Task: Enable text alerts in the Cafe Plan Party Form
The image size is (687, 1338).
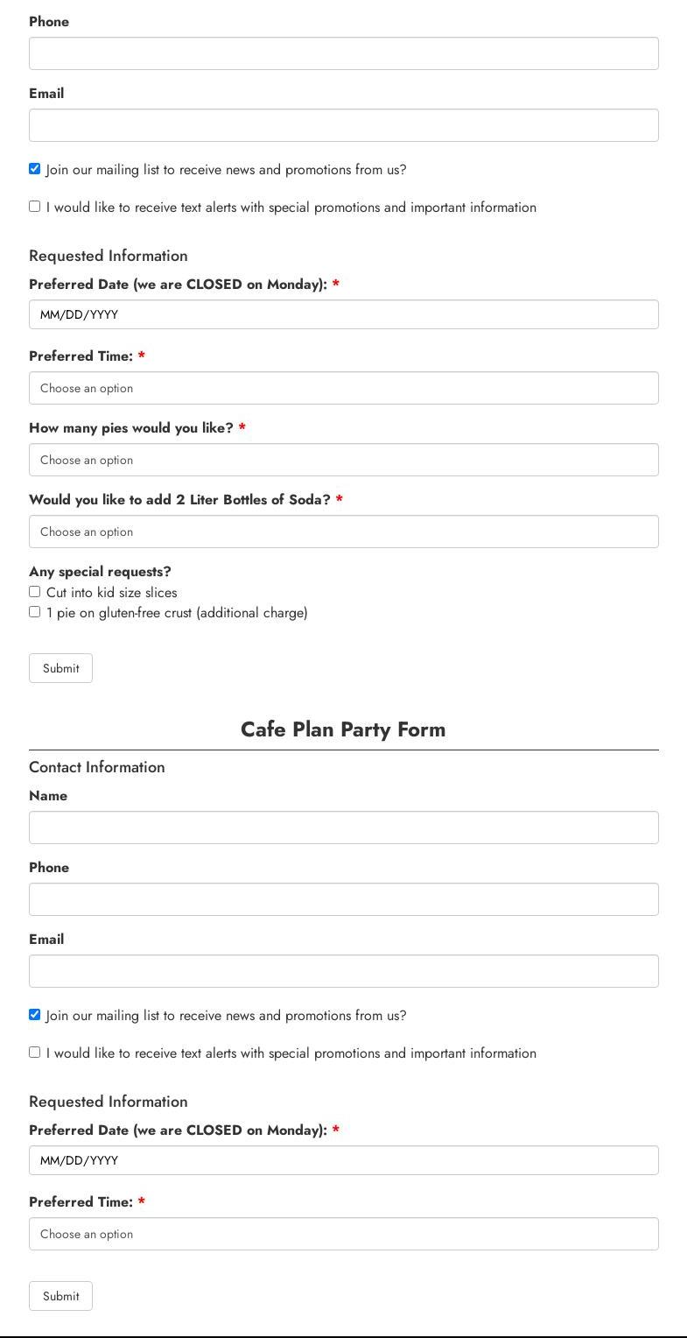Action: [35, 1053]
